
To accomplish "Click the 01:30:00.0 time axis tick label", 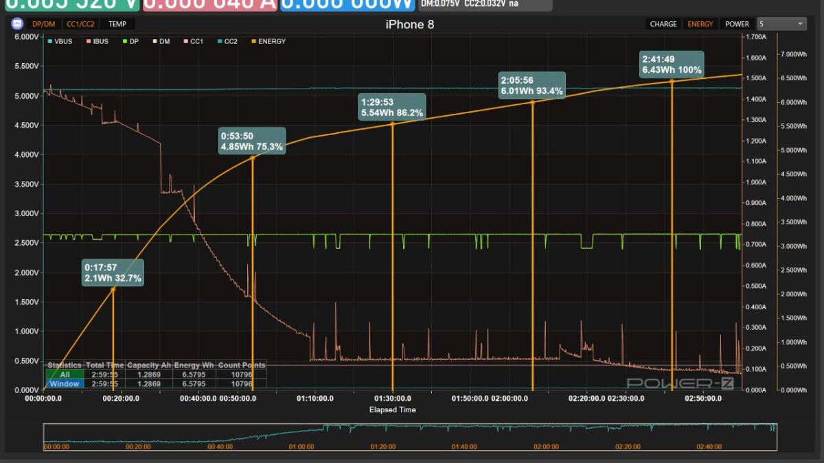I will pyautogui.click(x=392, y=398).
